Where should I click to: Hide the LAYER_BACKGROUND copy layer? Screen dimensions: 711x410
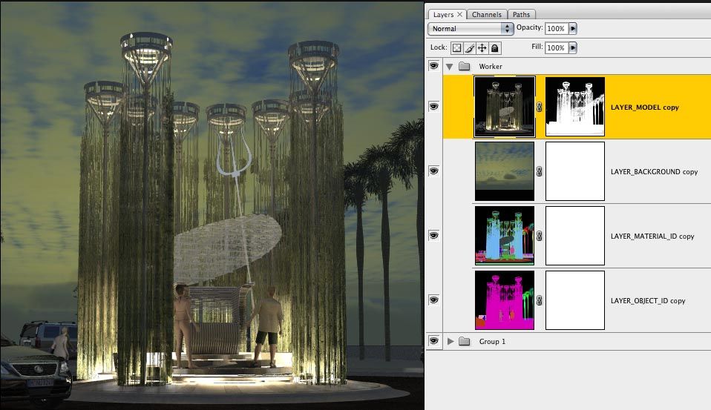click(433, 171)
